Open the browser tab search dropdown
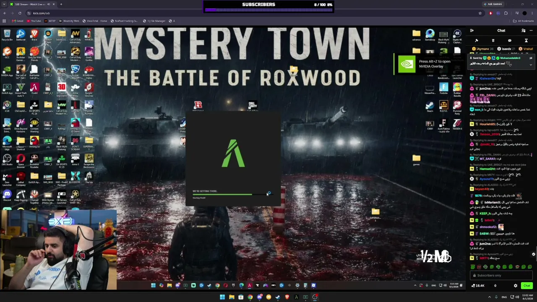 pyautogui.click(x=4, y=4)
